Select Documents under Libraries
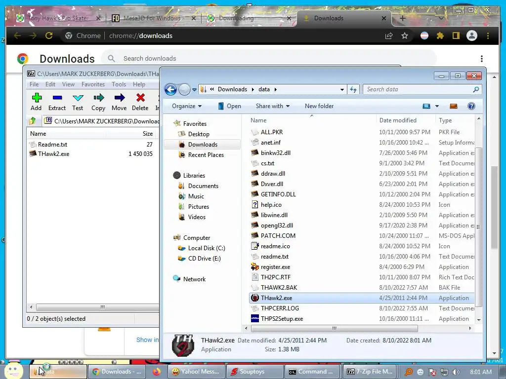The image size is (506, 379). (x=203, y=186)
